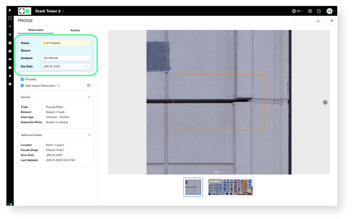Uncheck the Punchlist checkbox
This screenshot has height=219, width=356.
pos(22,79)
